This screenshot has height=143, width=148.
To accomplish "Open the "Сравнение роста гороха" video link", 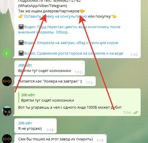I will [73, 53].
